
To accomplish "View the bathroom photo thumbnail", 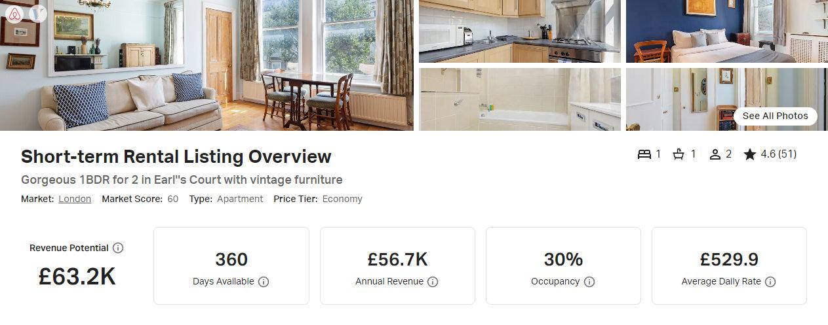I will (x=519, y=99).
